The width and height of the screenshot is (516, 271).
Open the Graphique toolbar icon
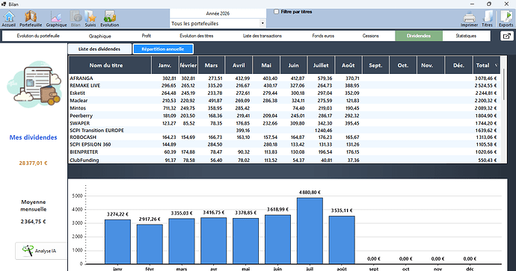(56, 19)
